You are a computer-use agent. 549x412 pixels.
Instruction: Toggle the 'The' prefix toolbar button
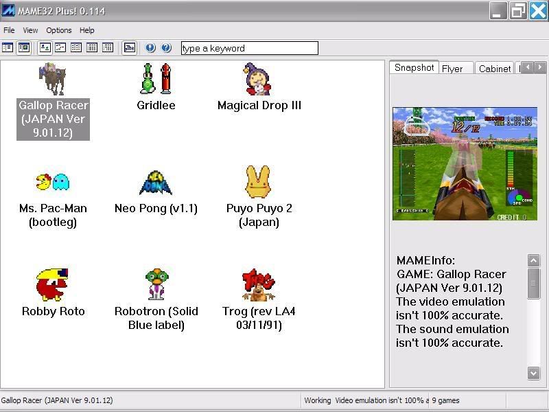click(130, 47)
